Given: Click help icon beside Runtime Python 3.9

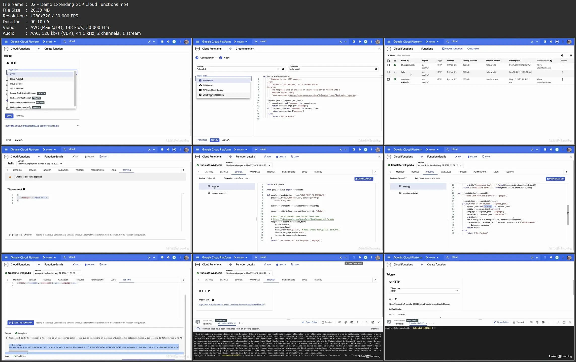Looking at the screenshot, I should 283,69.
